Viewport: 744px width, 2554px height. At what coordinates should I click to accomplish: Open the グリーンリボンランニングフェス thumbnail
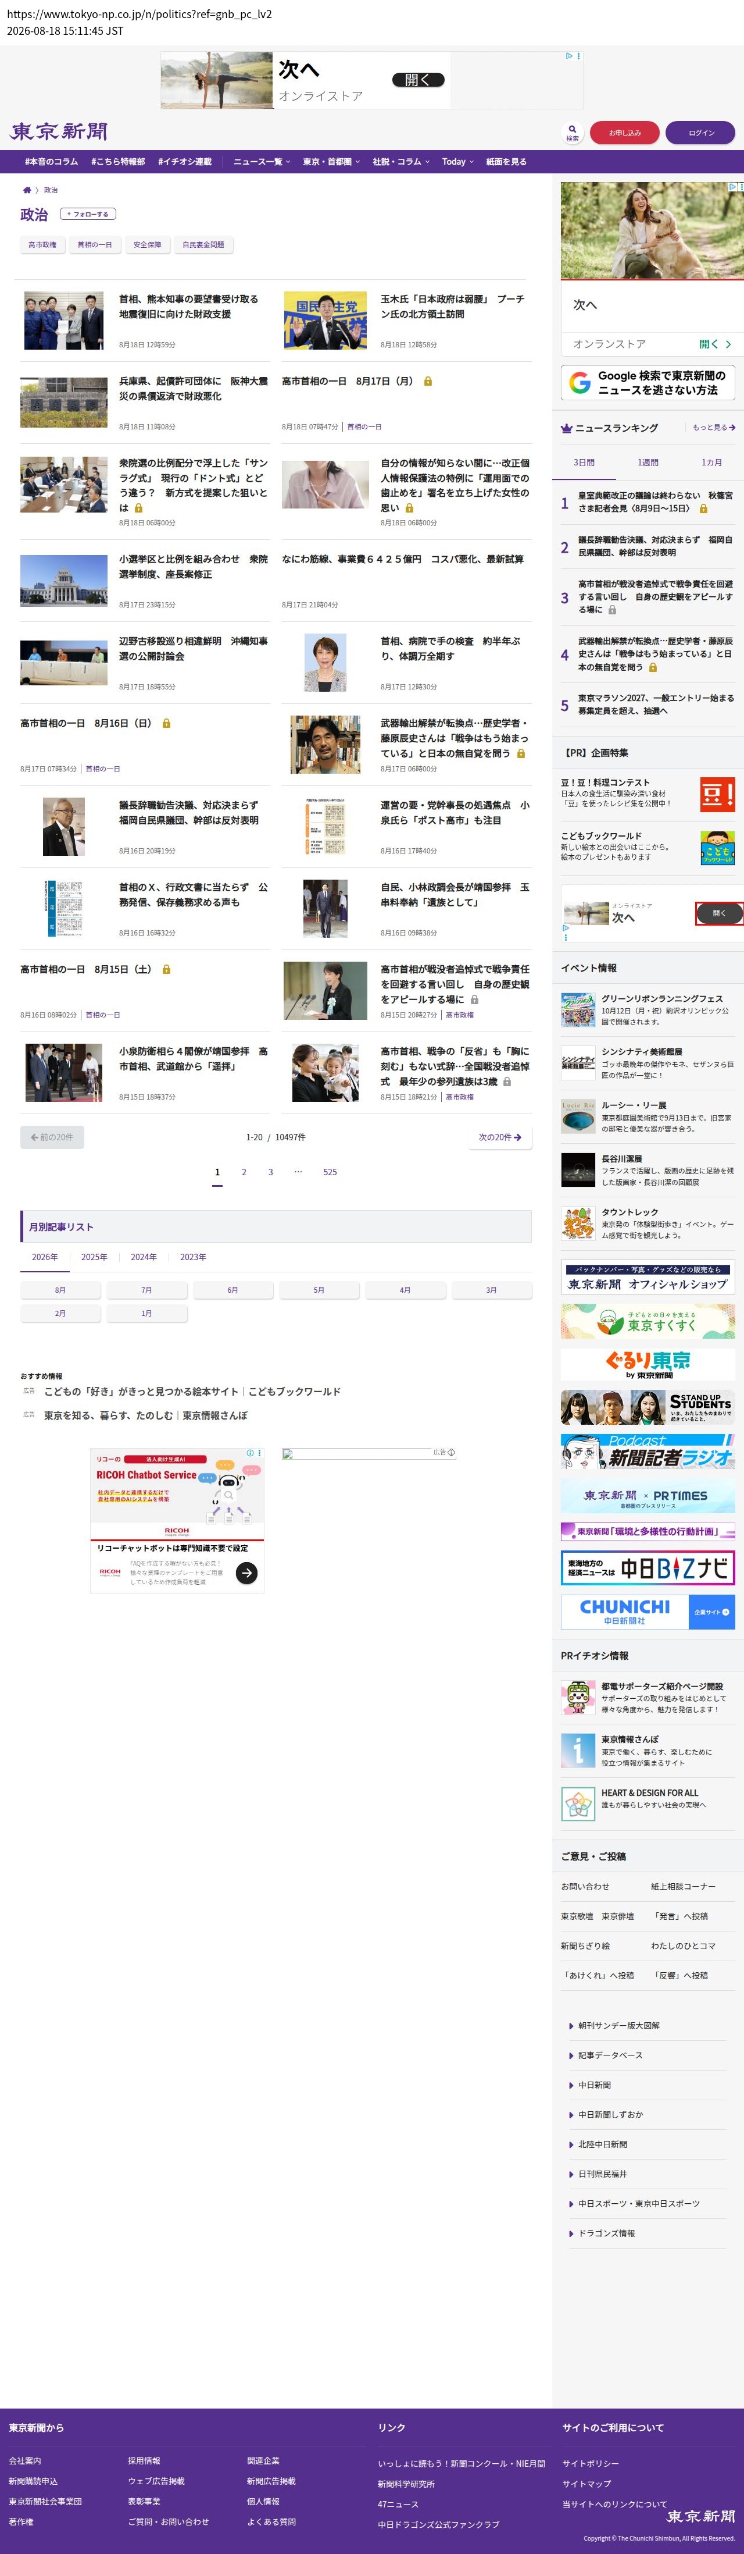pos(578,1011)
